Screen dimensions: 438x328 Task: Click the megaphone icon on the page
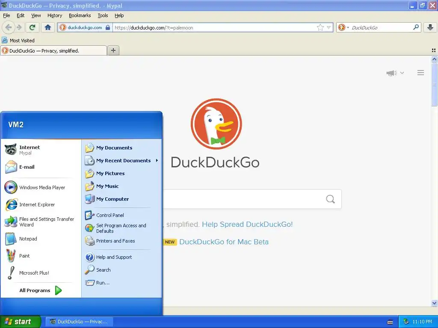392,73
